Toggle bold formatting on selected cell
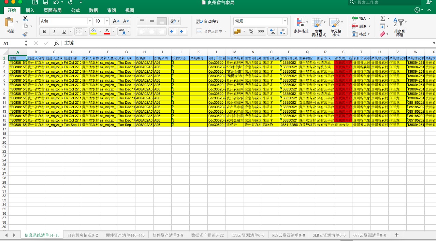Viewport: 436px width, 241px height. (x=44, y=31)
